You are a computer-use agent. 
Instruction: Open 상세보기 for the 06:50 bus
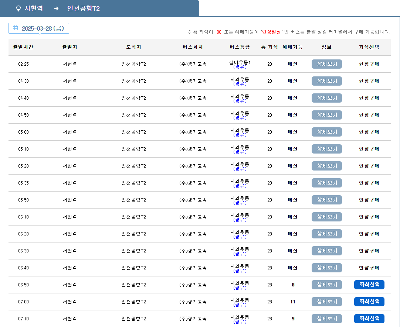[326, 285]
